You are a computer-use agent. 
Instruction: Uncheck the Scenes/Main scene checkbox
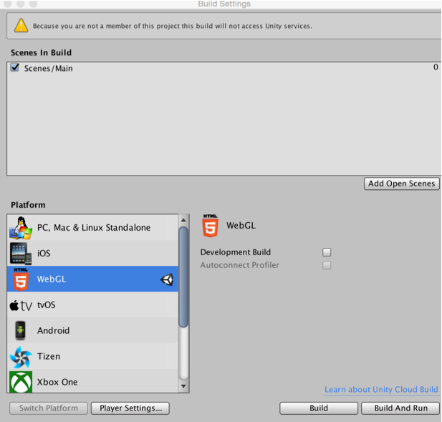[x=14, y=67]
